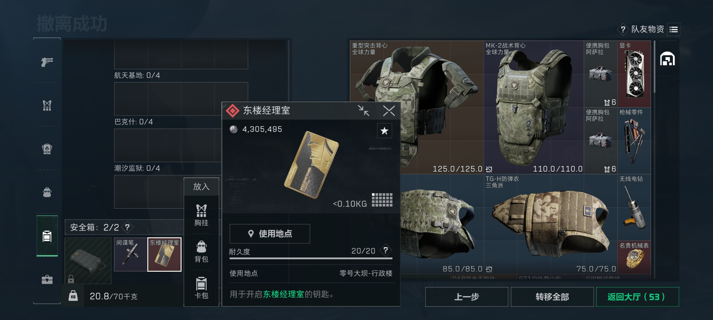Click the 使用地点 location button
713x320 pixels.
click(x=270, y=234)
